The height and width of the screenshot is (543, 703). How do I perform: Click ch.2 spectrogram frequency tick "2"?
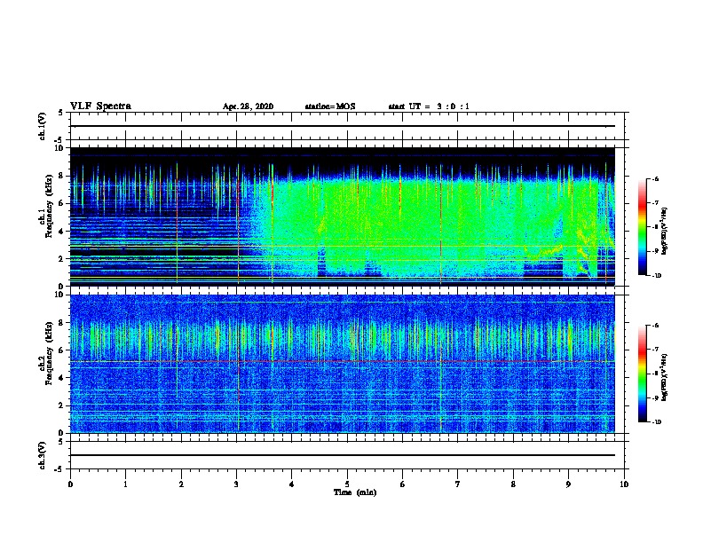(61, 405)
